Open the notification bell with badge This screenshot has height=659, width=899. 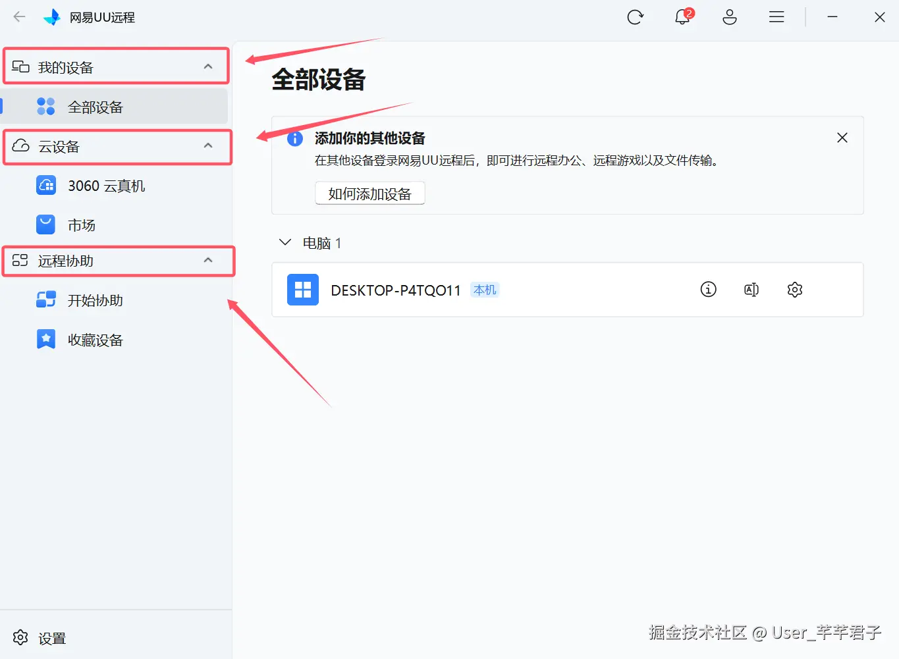(684, 16)
